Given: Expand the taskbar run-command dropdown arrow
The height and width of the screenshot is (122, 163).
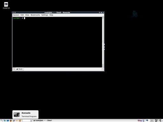Looking at the screenshot, I should click(31, 120).
